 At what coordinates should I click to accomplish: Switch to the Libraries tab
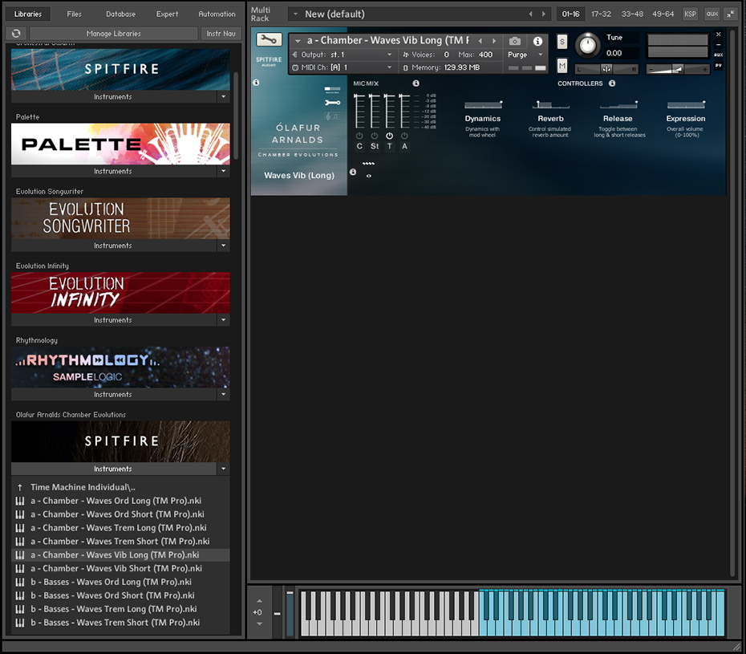[x=28, y=14]
